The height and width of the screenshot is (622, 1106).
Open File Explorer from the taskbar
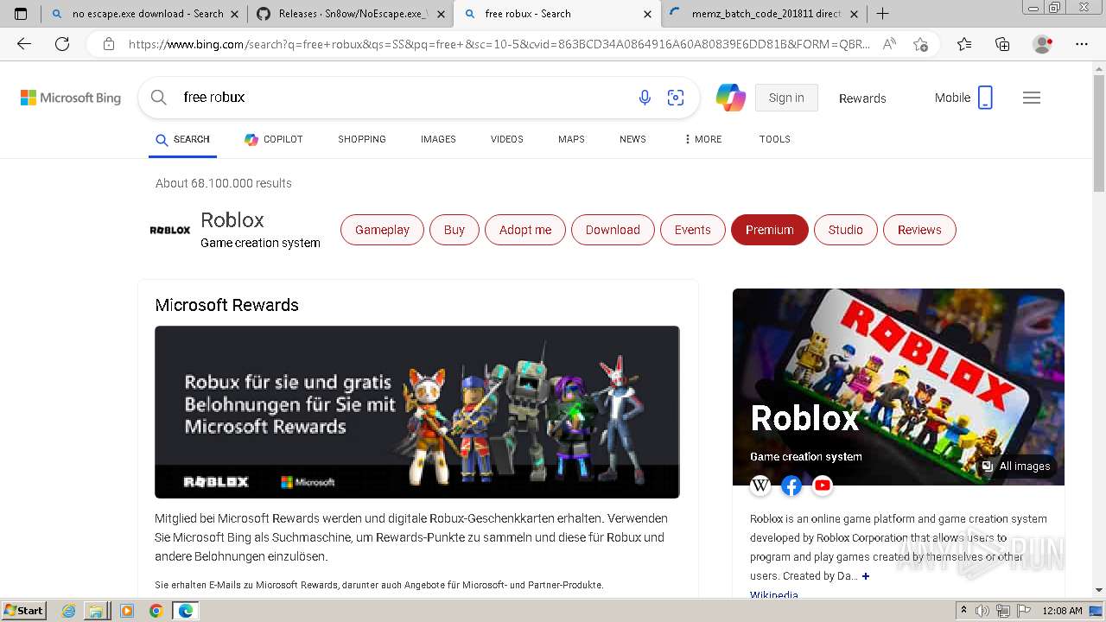tap(96, 611)
